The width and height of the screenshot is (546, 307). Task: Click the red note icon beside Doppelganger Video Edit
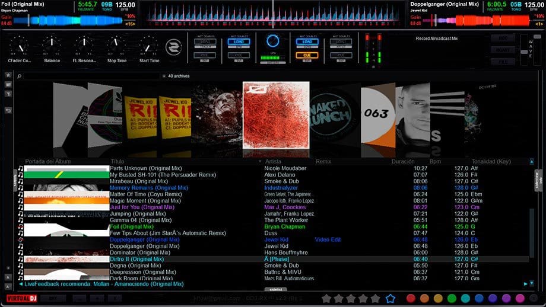[x=21, y=239]
